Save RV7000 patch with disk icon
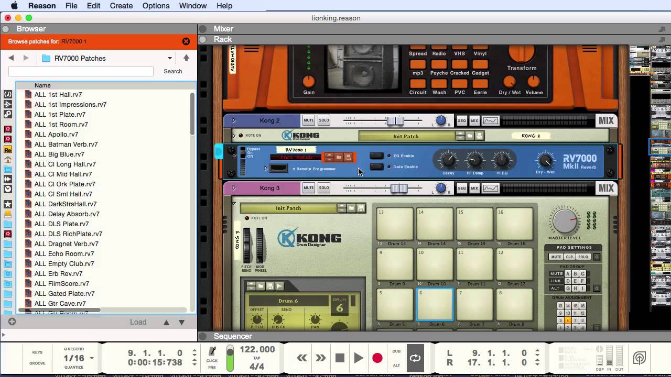This screenshot has width=671, height=377. tap(348, 157)
